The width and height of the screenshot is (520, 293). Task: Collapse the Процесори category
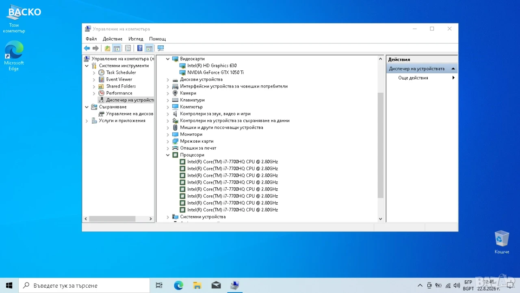[168, 155]
